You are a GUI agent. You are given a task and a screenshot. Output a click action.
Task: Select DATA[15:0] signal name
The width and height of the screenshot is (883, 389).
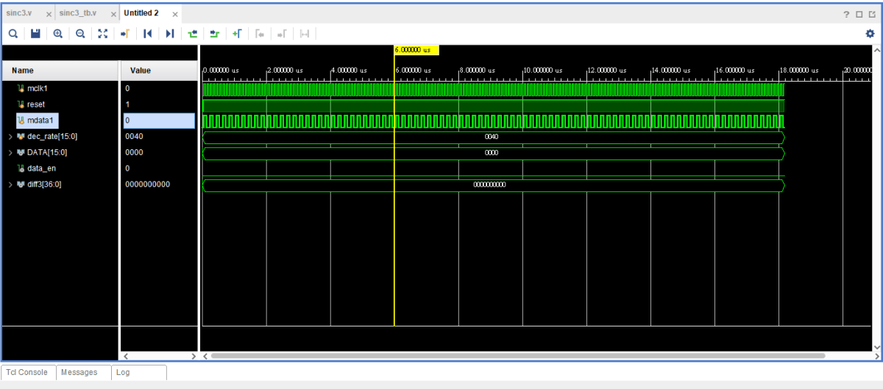(x=47, y=152)
